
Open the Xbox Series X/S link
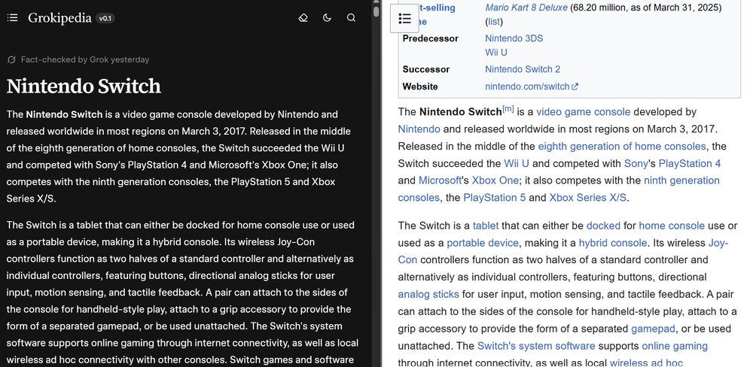coord(588,198)
